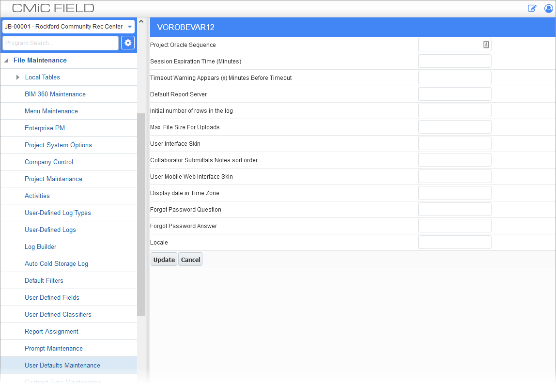
Task: Click the Program Search input box
Action: (60, 43)
